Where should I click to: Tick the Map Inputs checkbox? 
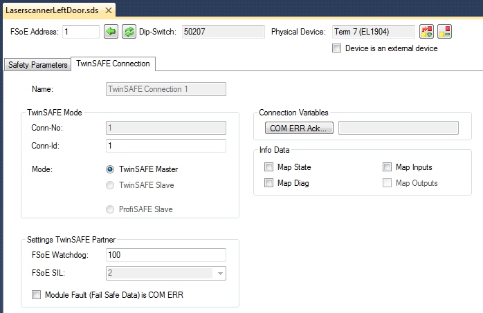387,167
